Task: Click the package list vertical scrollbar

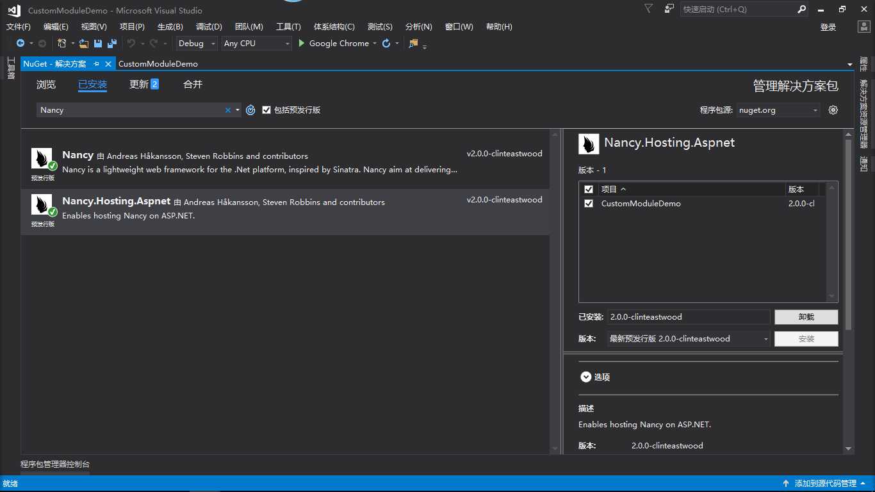Action: click(555, 292)
